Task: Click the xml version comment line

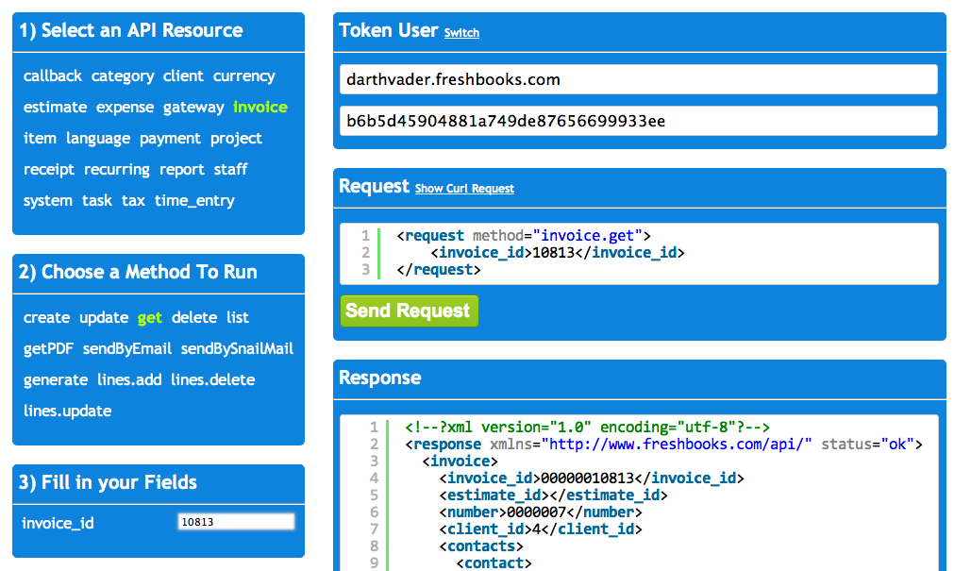Action: (588, 428)
